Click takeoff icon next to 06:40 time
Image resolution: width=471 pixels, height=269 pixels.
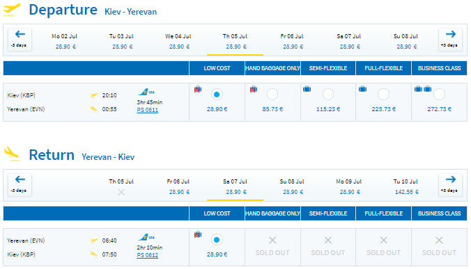[x=94, y=241]
